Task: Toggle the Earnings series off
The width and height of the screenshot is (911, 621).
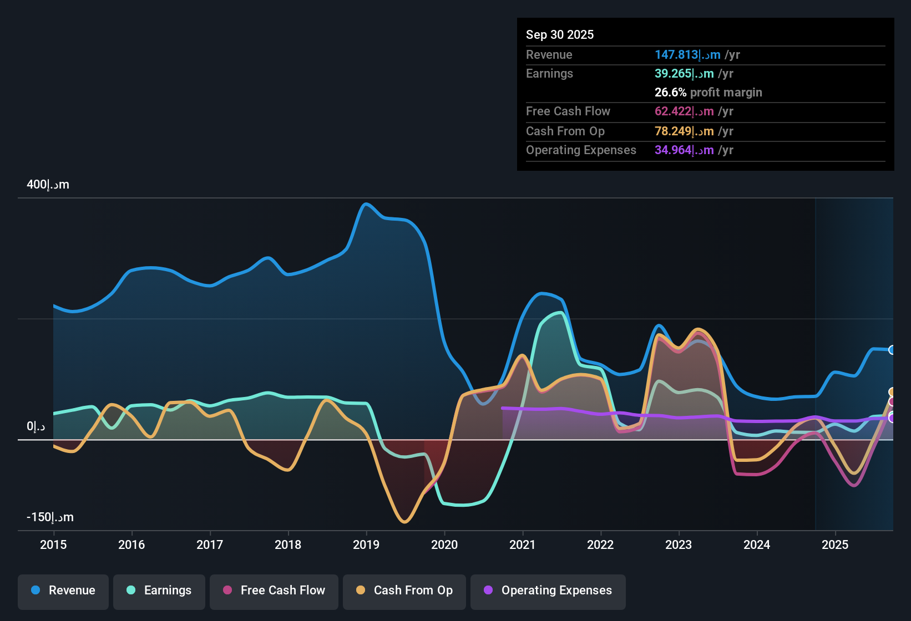Action: 159,591
